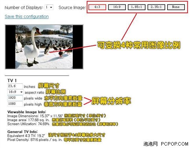Expand the 16:9 aspect ratio dropdown
The image size is (190, 148).
coord(15,92)
